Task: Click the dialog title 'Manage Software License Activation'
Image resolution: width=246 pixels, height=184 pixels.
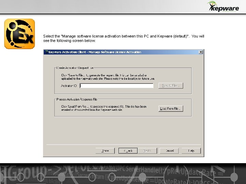Action: point(95,52)
